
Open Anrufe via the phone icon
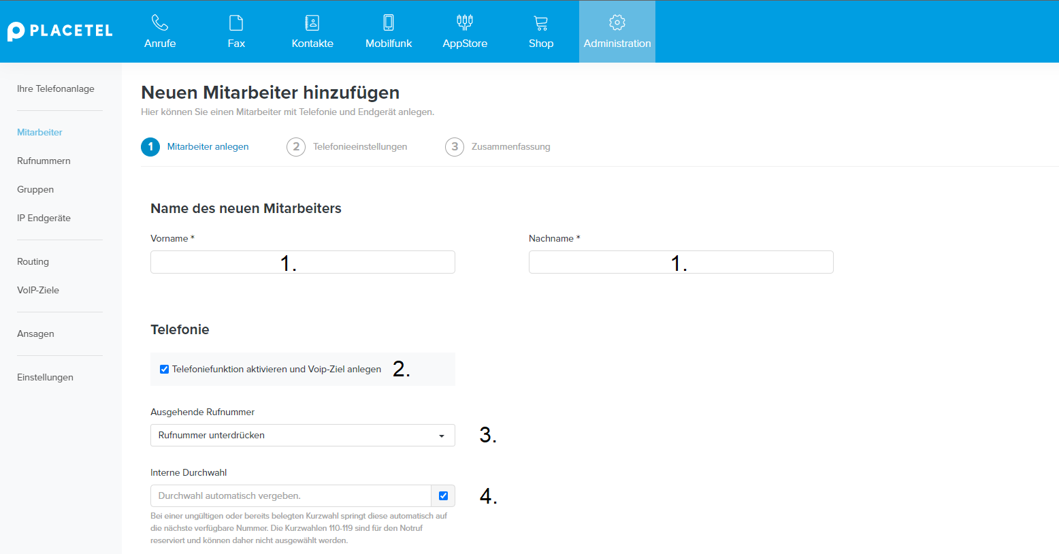(160, 22)
